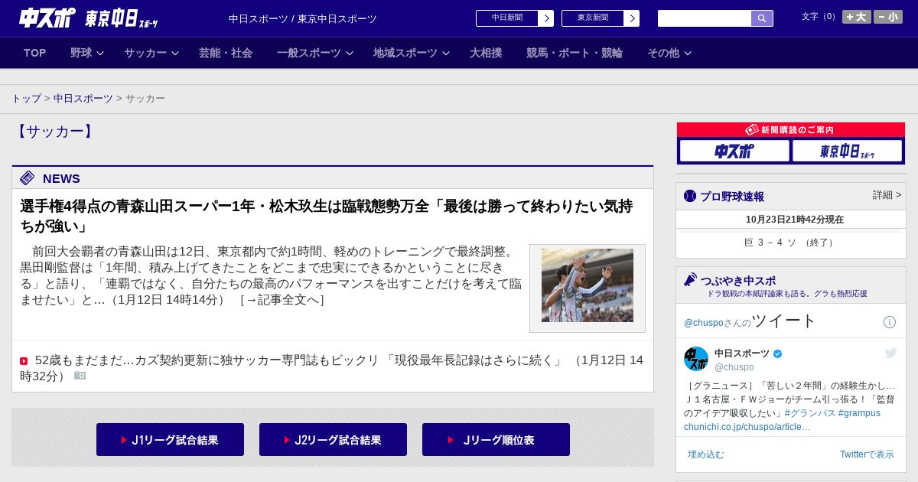Click the 中日スポーツ / 東京中日スポーツ header text

[303, 18]
